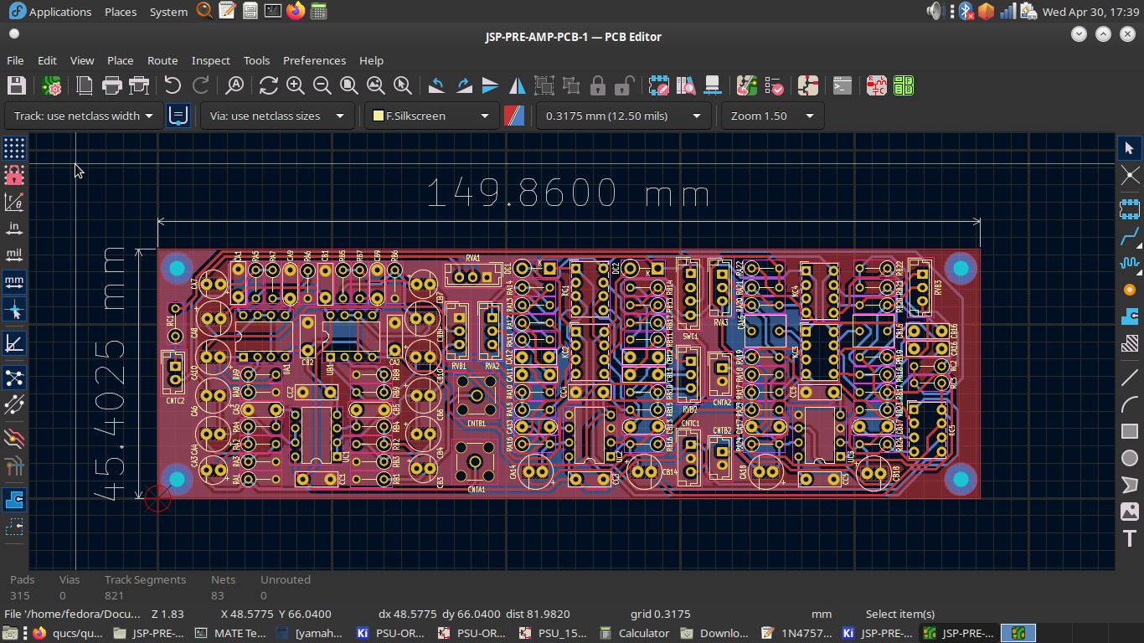
Task: Open the Route menu
Action: (x=162, y=60)
